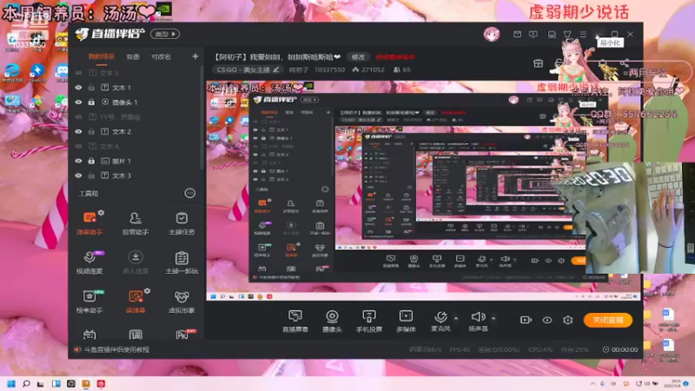Add a new scene with plus button

[195, 56]
